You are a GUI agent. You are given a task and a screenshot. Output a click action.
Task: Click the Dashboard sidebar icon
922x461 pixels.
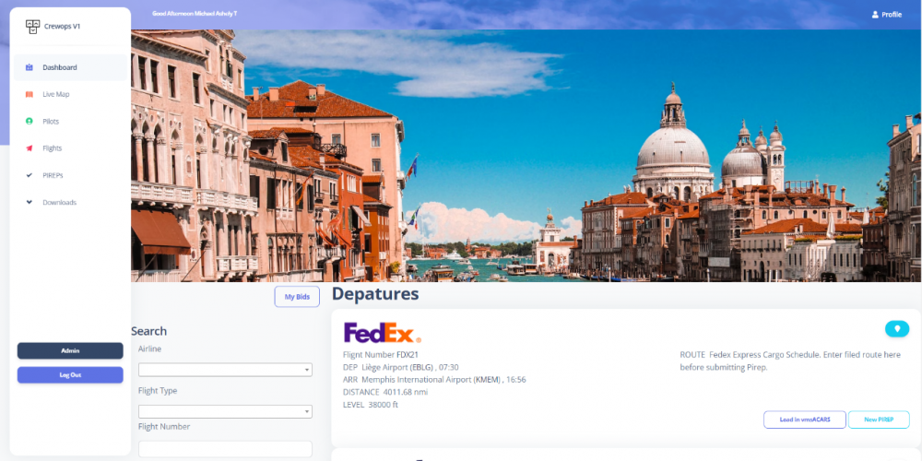point(30,67)
